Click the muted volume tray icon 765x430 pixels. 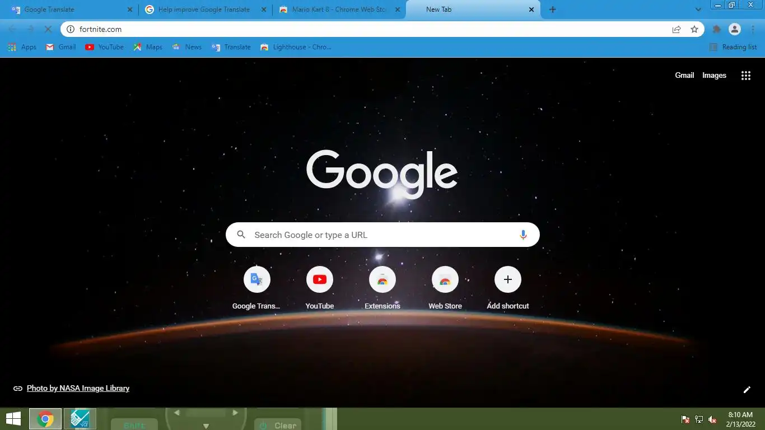click(x=712, y=419)
